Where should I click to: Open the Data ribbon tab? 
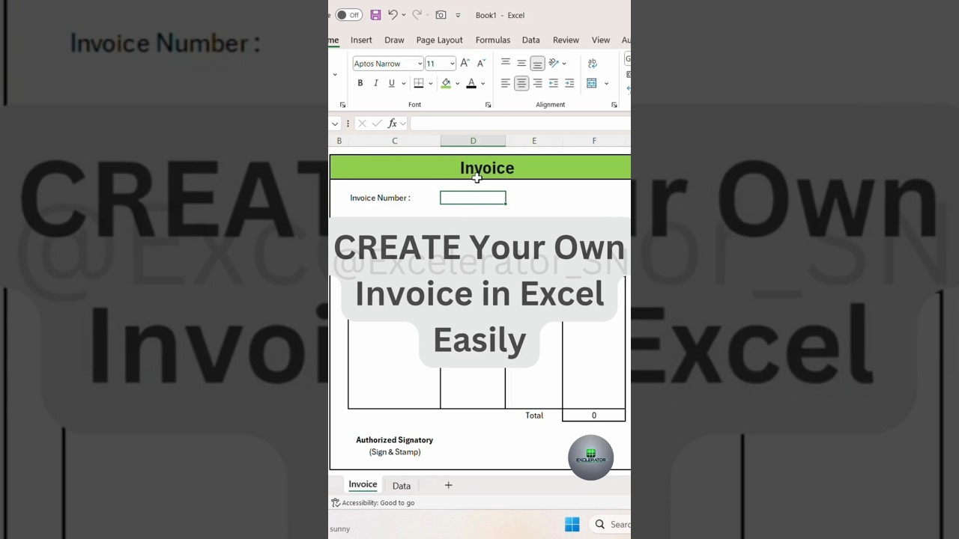[x=530, y=40]
